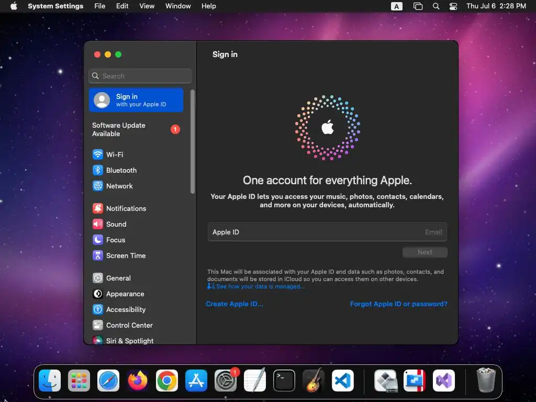Click Software Update red badge
Viewport: 536px width, 402px height.
coord(175,129)
